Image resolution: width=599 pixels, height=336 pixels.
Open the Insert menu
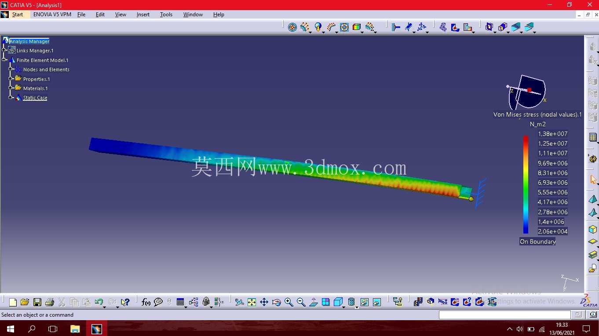click(143, 15)
